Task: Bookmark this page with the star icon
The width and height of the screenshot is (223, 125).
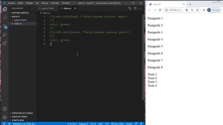Action: pos(198,10)
